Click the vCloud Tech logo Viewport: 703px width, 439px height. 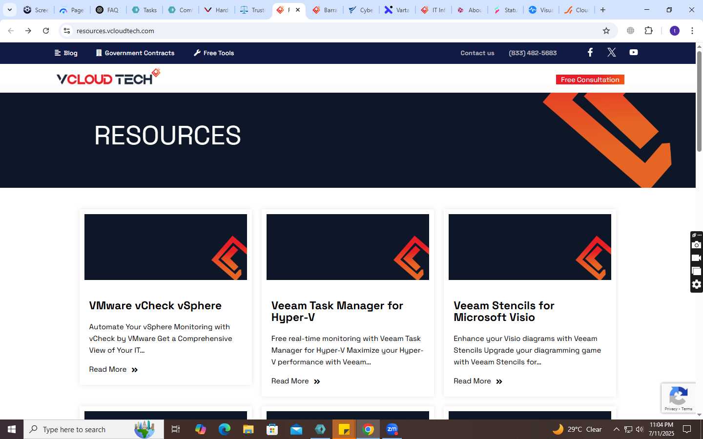[108, 77]
